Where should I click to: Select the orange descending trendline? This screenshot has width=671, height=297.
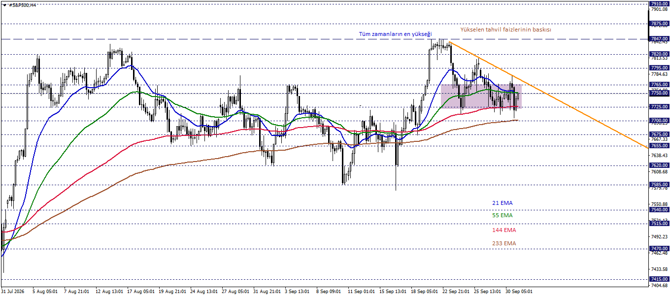pos(549,95)
